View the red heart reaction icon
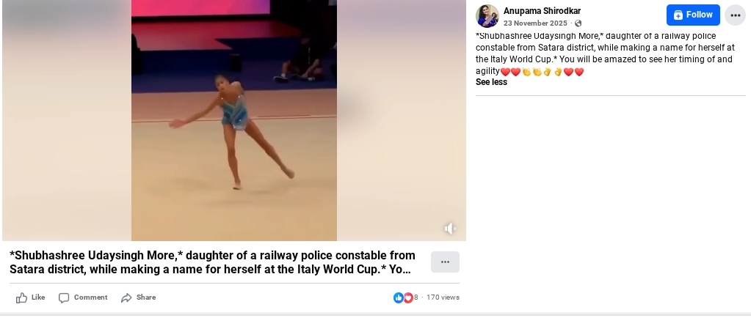Viewport: 751px width, 318px height. pyautogui.click(x=408, y=298)
